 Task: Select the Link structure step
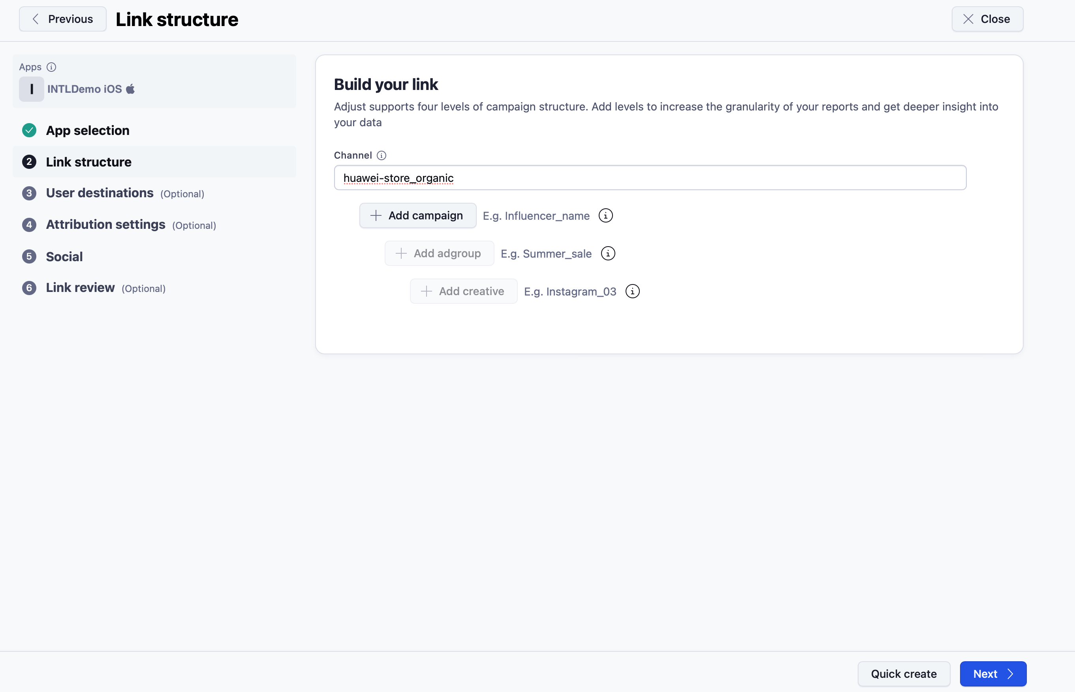(x=88, y=162)
